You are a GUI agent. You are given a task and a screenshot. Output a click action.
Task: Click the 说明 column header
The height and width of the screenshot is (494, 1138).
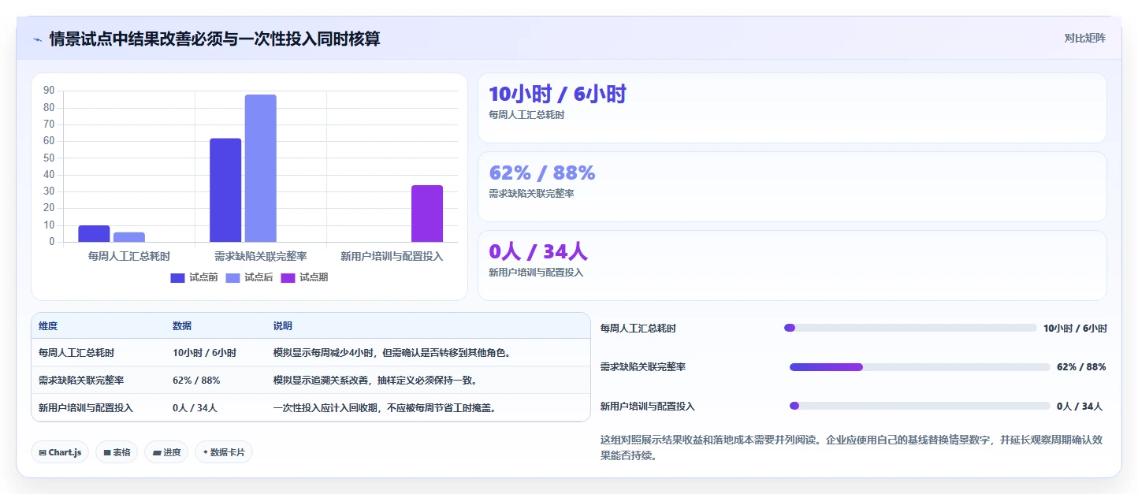283,326
